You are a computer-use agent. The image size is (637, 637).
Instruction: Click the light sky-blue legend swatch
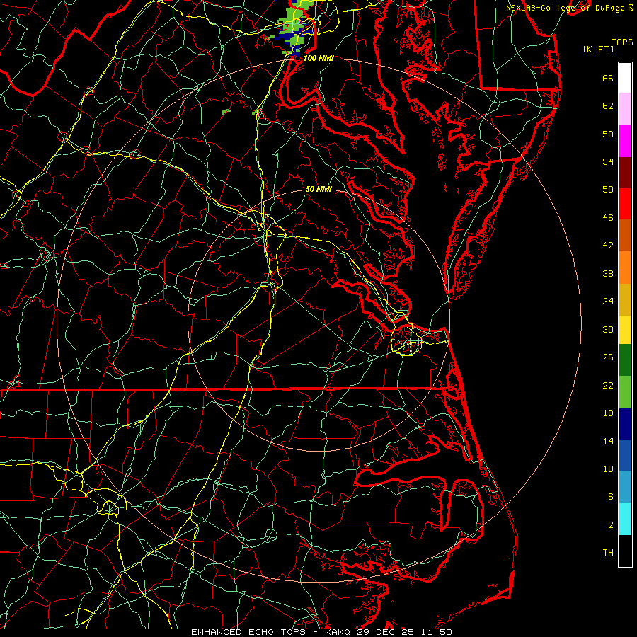pos(625,487)
